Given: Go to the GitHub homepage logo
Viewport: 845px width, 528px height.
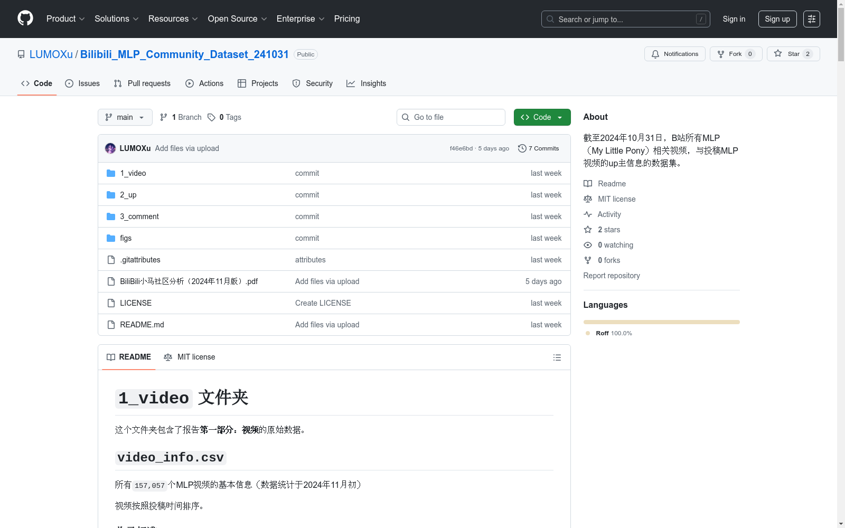Looking at the screenshot, I should point(25,18).
